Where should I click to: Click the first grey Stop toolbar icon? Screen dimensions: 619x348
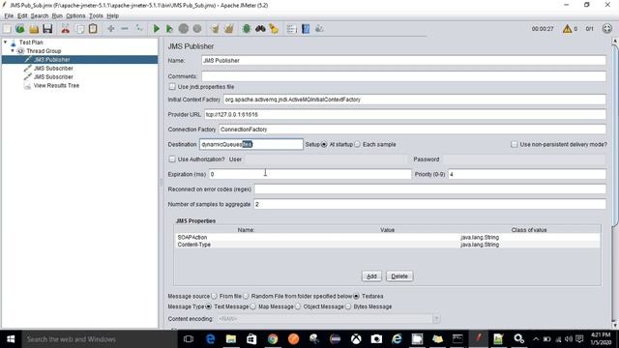[184, 29]
